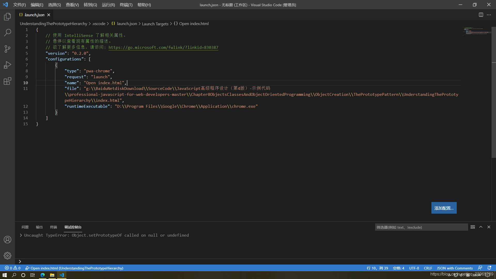Click the 添加配置 button
This screenshot has width=496, height=279.
pos(444,208)
